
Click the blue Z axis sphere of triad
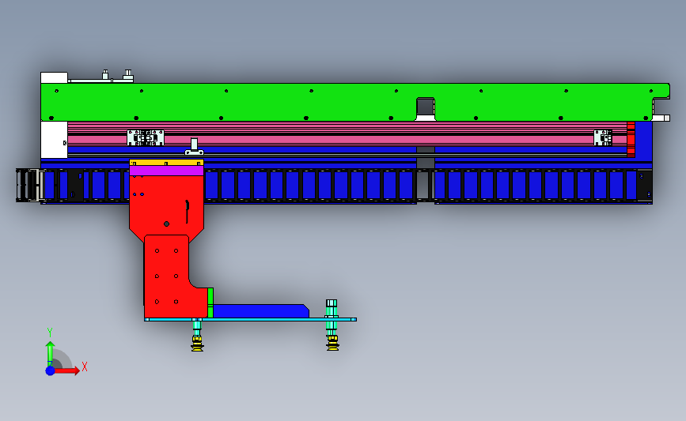tap(51, 370)
